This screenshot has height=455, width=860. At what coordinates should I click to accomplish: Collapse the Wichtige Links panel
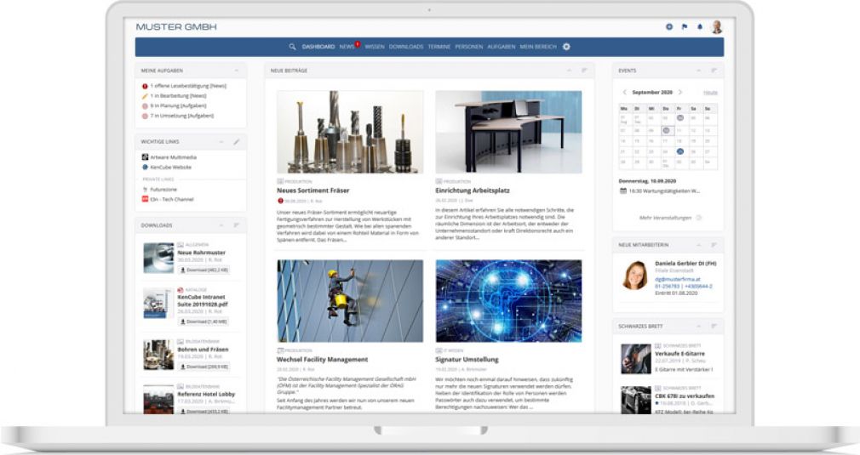click(221, 142)
